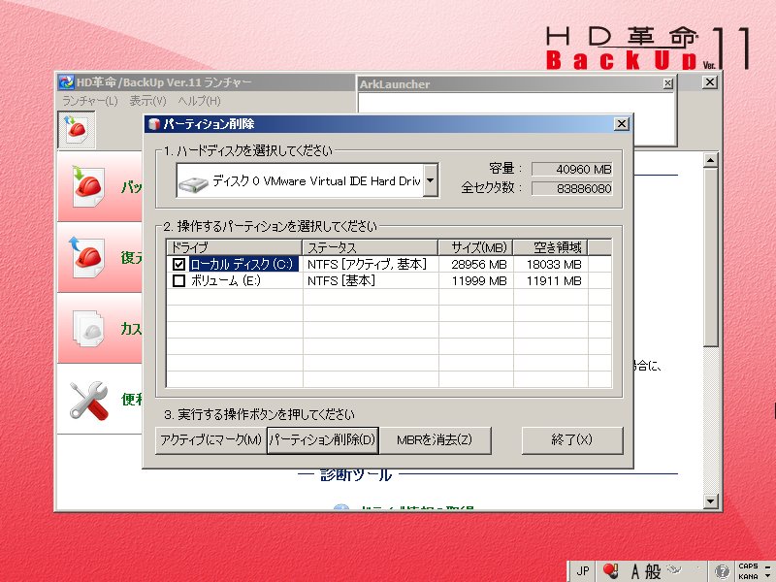Screen dimensions: 776x582
Task: Click the 容量 field showing 40960 MB
Action: pyautogui.click(x=572, y=169)
